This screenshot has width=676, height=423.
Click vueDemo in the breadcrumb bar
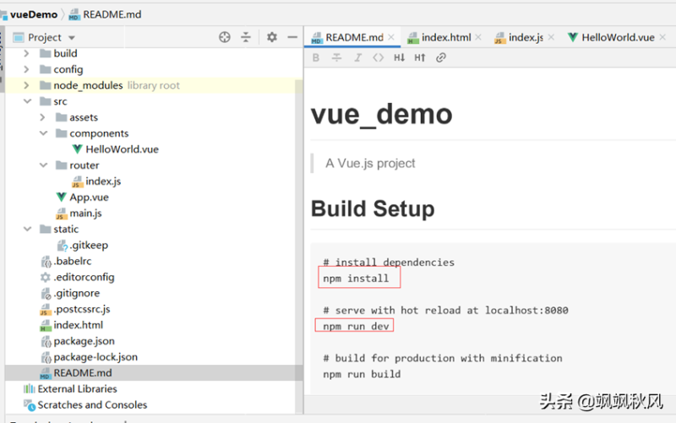(x=34, y=14)
